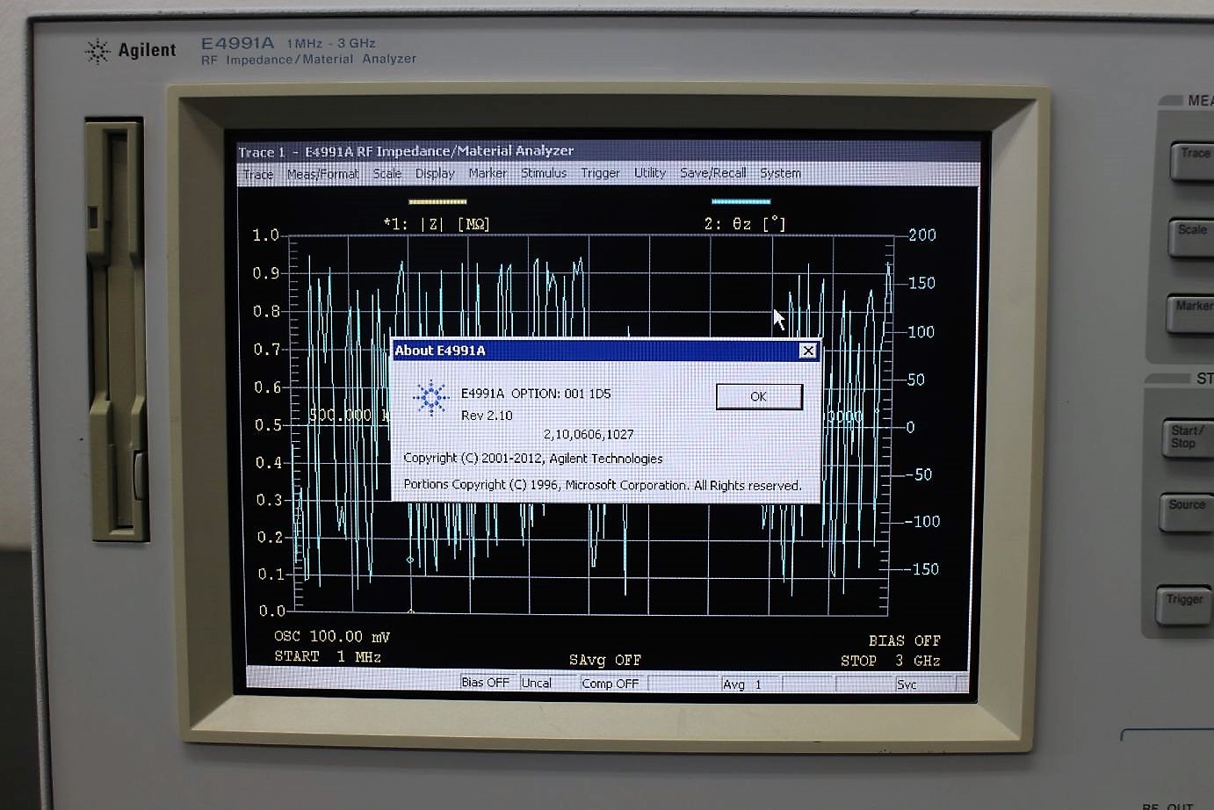Open the Trigger menu
1214x810 pixels.
(x=600, y=173)
